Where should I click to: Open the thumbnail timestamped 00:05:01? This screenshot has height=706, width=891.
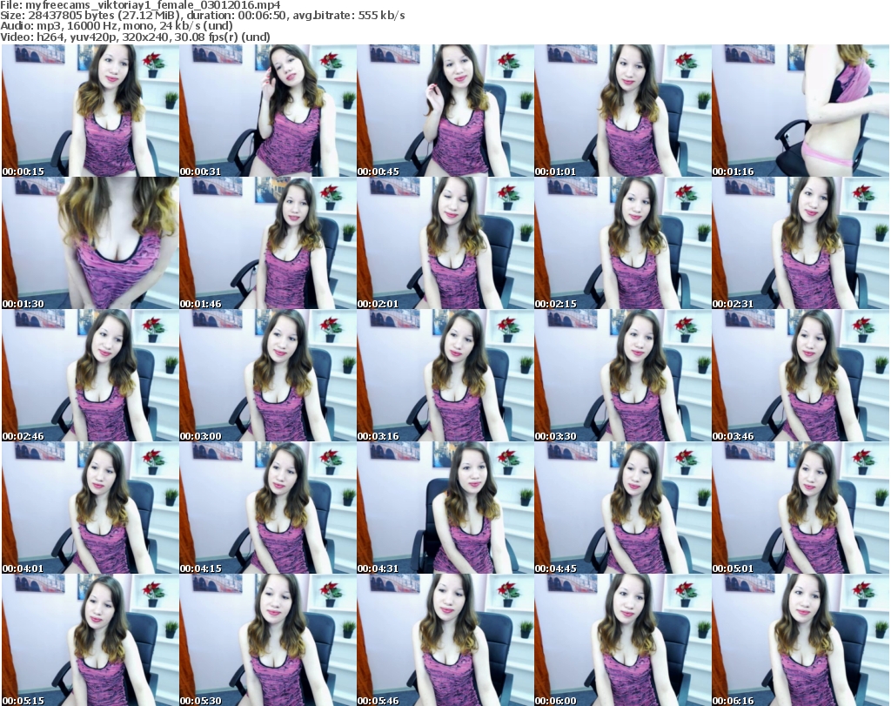pyautogui.click(x=800, y=508)
